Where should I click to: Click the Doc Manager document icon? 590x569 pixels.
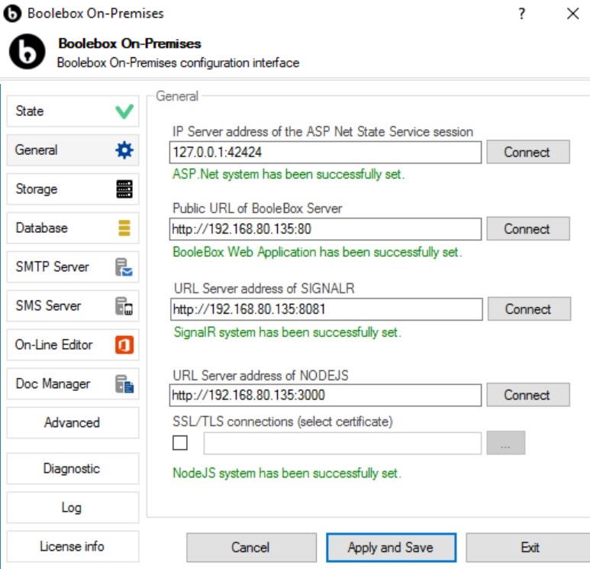click(x=124, y=383)
